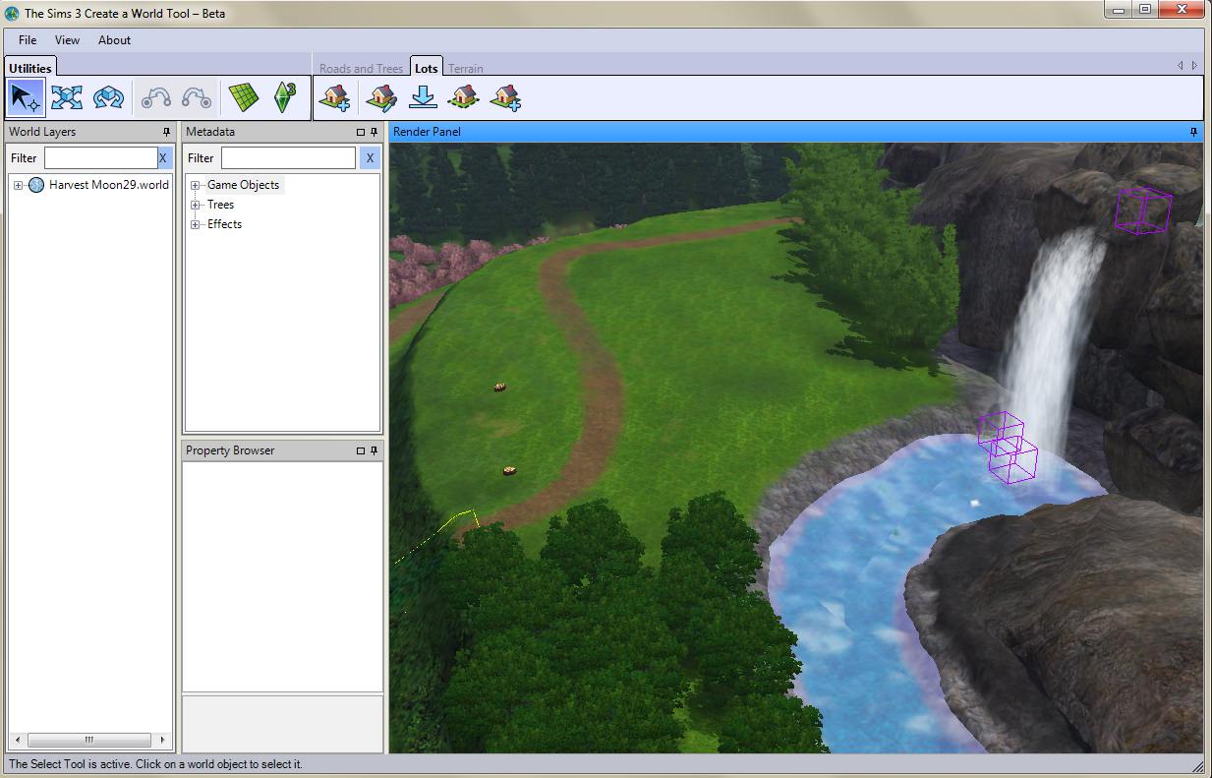
Task: Maximize the Property Browser panel square icon
Action: (360, 450)
